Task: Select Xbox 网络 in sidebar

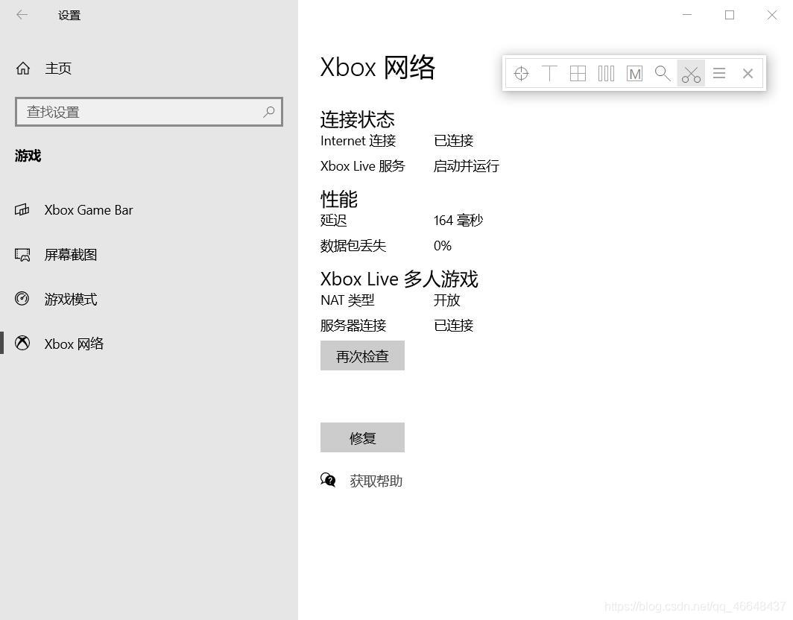Action: [x=74, y=344]
